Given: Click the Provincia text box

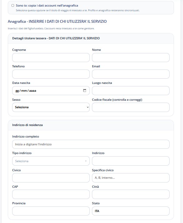Looking at the screenshot, I should 51,211.
